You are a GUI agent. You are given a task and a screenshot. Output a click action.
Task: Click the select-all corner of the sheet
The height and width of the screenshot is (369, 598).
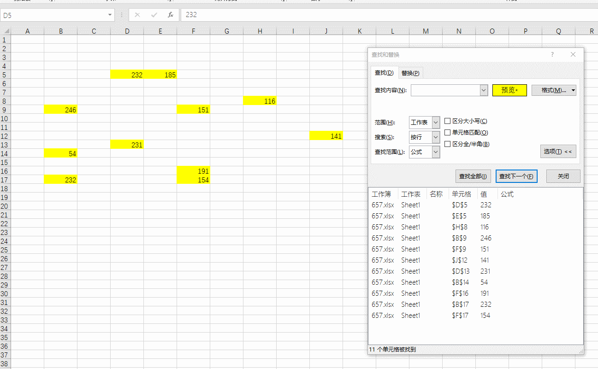pyautogui.click(x=5, y=31)
